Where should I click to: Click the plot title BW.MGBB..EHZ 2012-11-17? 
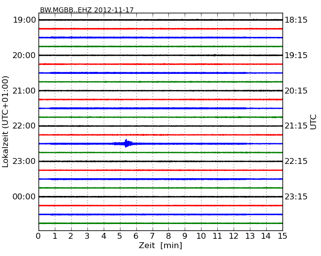coord(86,10)
